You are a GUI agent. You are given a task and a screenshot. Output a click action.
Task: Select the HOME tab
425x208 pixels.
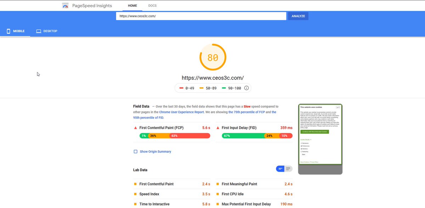132,6
